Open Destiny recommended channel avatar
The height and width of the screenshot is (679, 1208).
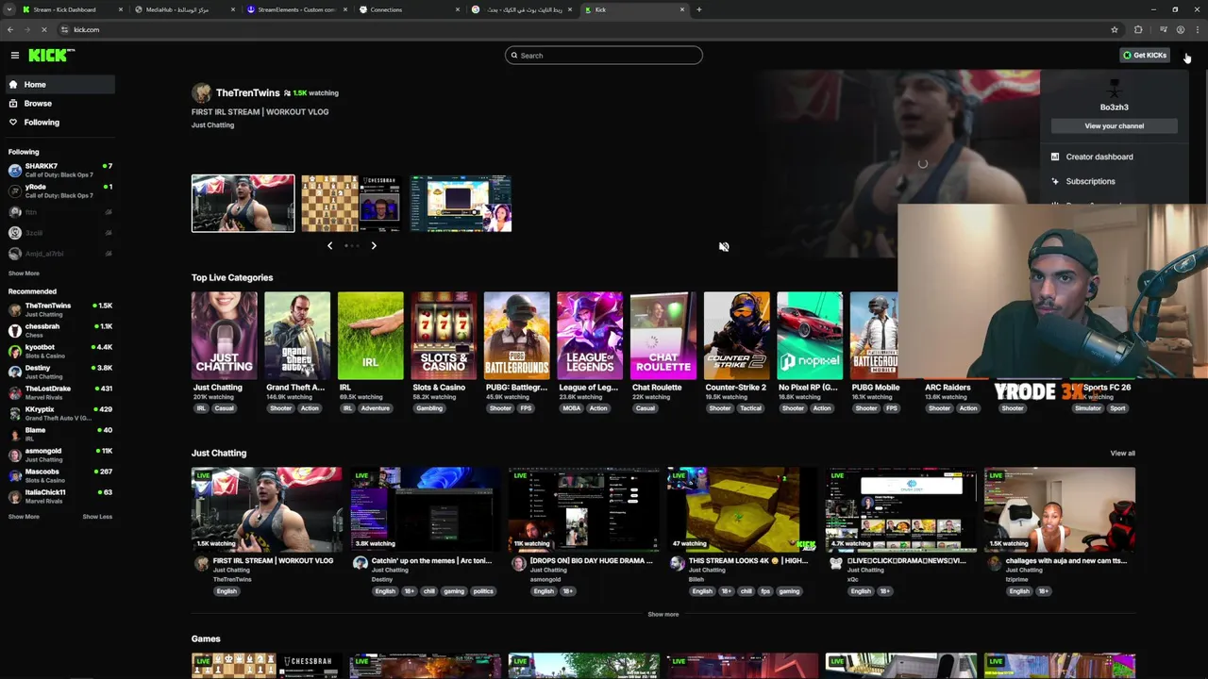[15, 373]
